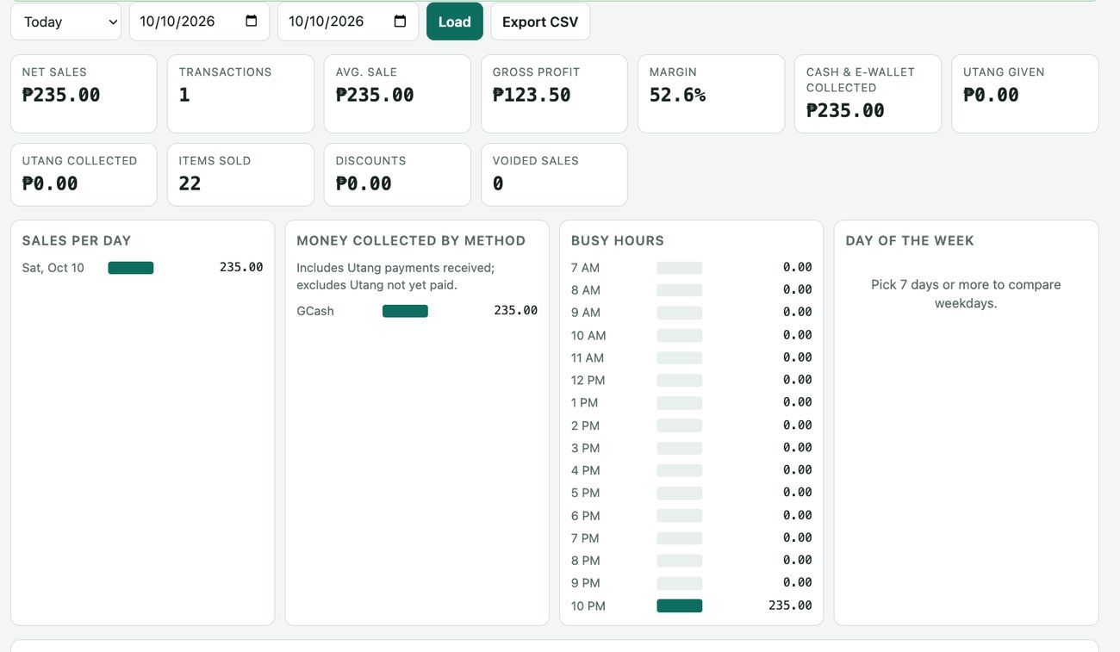The width and height of the screenshot is (1120, 652).
Task: Click the Utang Given ₱0.00 value
Action: tap(991, 95)
